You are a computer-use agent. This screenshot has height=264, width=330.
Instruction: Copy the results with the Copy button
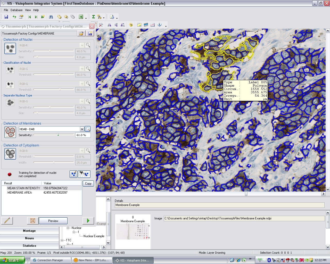(88, 183)
